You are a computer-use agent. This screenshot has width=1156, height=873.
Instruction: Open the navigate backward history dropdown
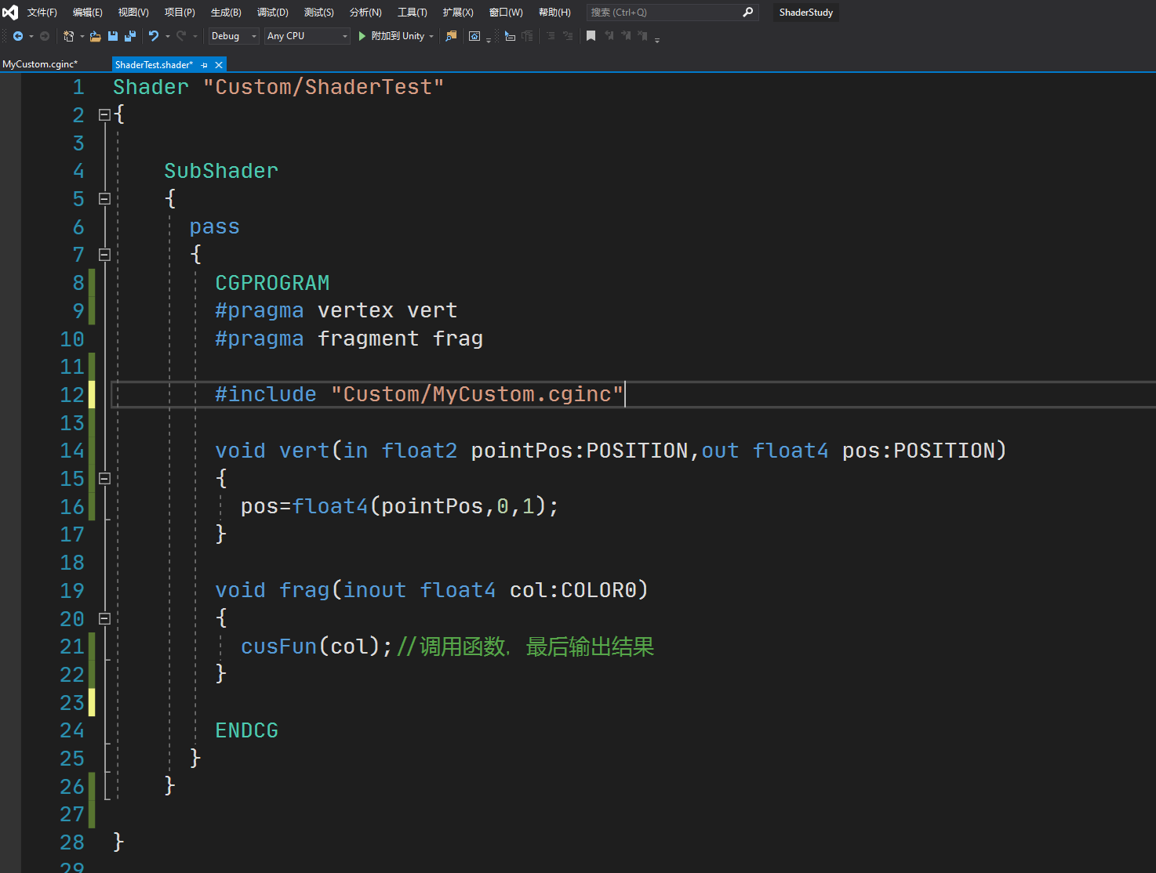click(x=31, y=36)
